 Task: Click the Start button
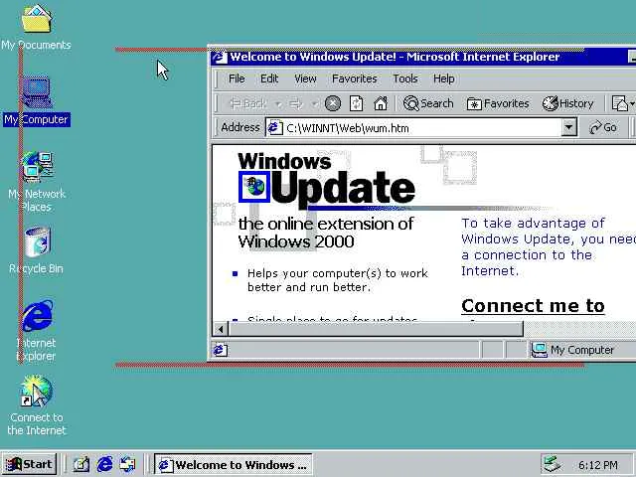click(30, 464)
